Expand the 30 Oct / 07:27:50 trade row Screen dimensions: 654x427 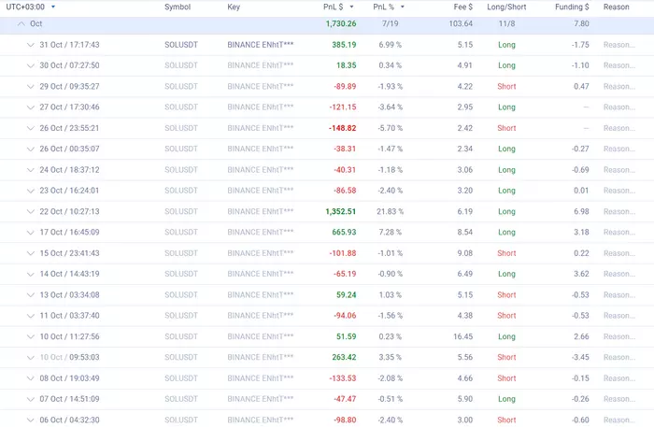[x=31, y=65]
